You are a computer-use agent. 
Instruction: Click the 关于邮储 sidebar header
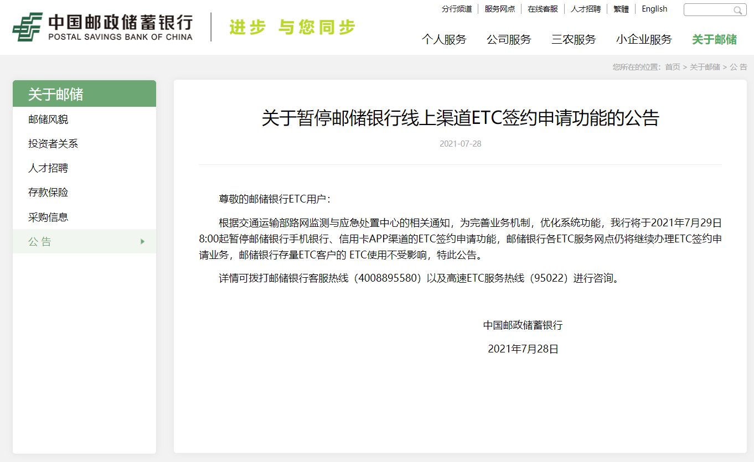tap(84, 94)
